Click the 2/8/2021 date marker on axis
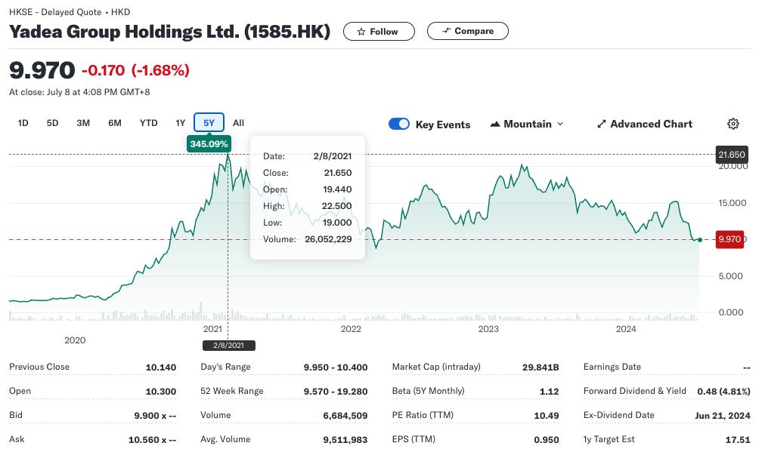 pyautogui.click(x=228, y=346)
